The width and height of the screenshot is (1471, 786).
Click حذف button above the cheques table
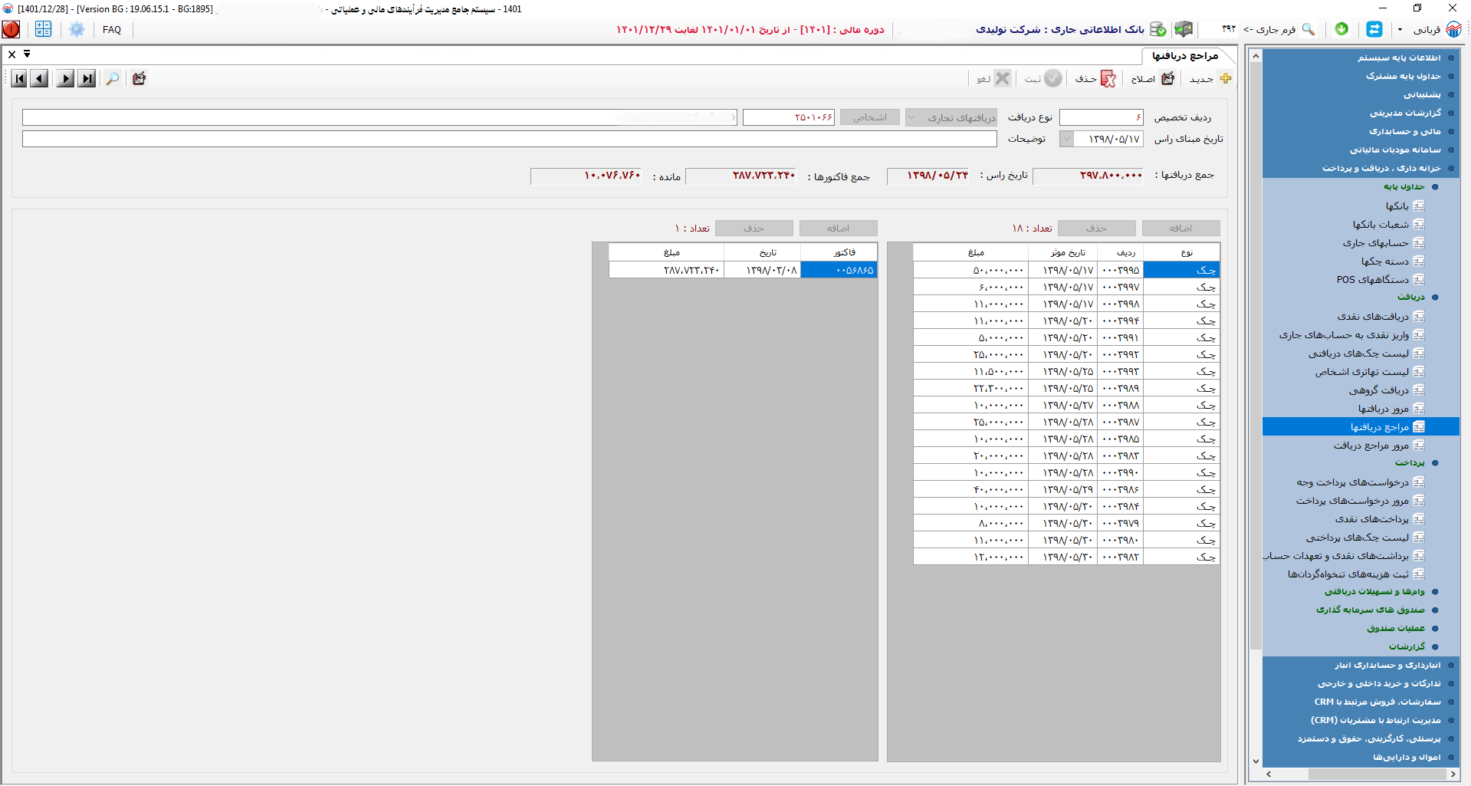pyautogui.click(x=1096, y=228)
